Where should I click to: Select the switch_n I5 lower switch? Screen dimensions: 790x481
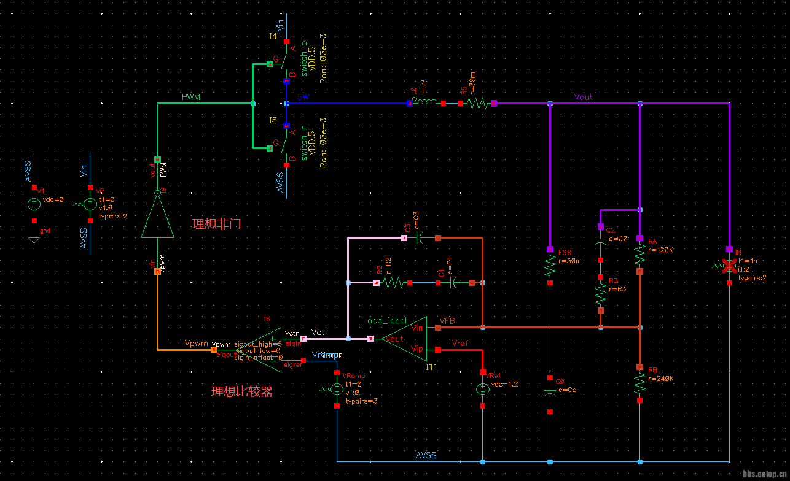click(286, 145)
